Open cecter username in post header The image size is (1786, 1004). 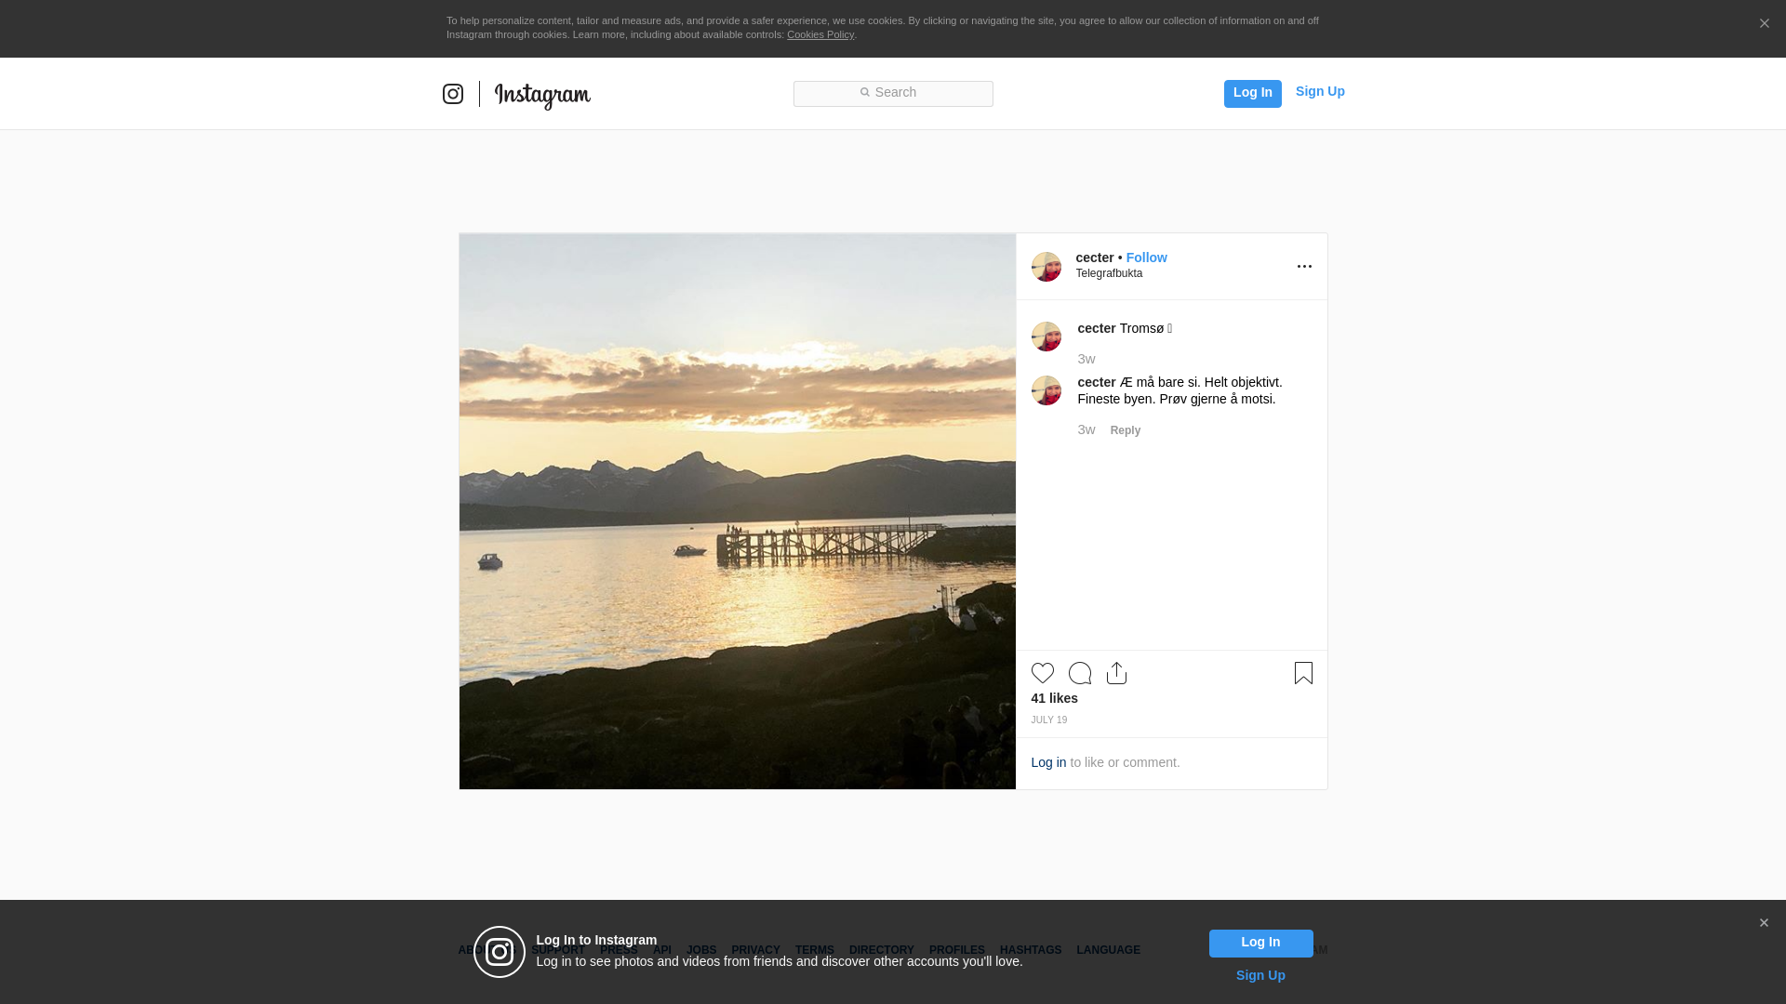click(x=1095, y=258)
